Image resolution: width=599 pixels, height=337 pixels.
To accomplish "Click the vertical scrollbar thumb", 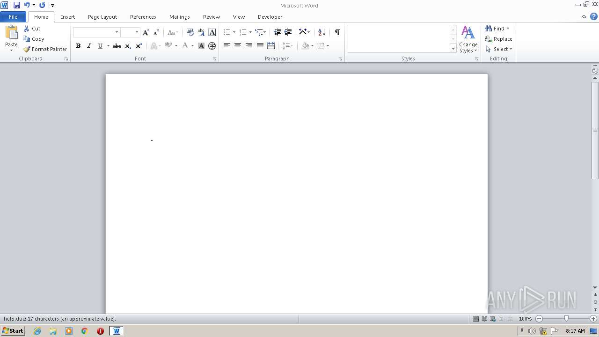I will pos(595,130).
